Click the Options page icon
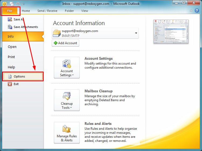The height and width of the screenshot is (151, 202). pos(10,76)
